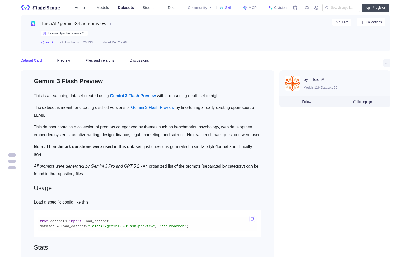The height and width of the screenshot is (257, 411).
Task: Open TeichAI avatar thumbnail
Action: point(292,83)
